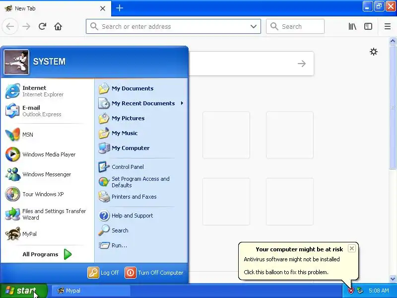Open My Computer
The image size is (397, 298).
[x=141, y=148]
